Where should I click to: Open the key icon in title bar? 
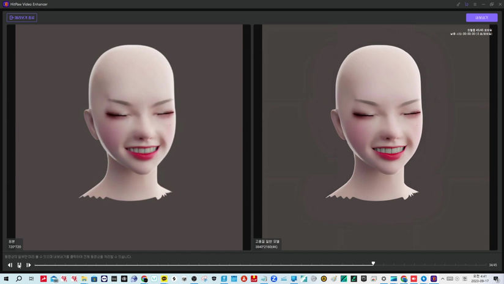[x=458, y=4]
